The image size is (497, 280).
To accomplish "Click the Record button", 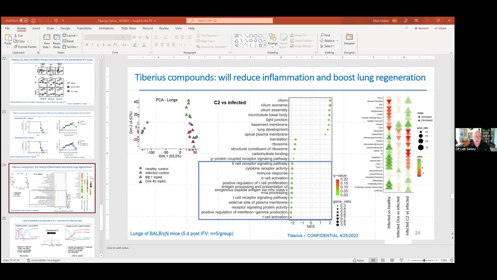I will [421, 28].
